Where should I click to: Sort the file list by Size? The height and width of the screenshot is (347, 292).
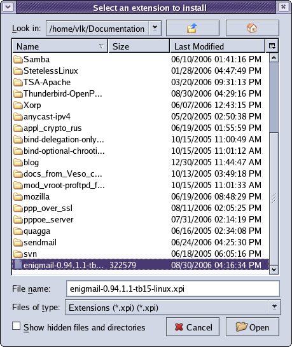139,46
